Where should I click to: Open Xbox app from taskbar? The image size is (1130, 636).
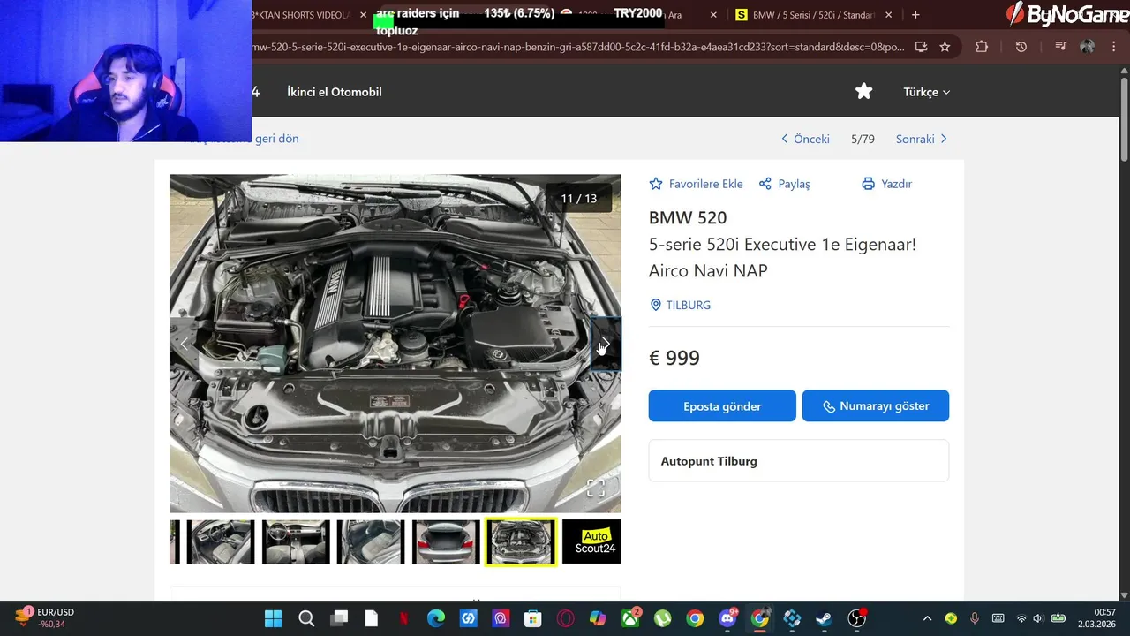630,618
